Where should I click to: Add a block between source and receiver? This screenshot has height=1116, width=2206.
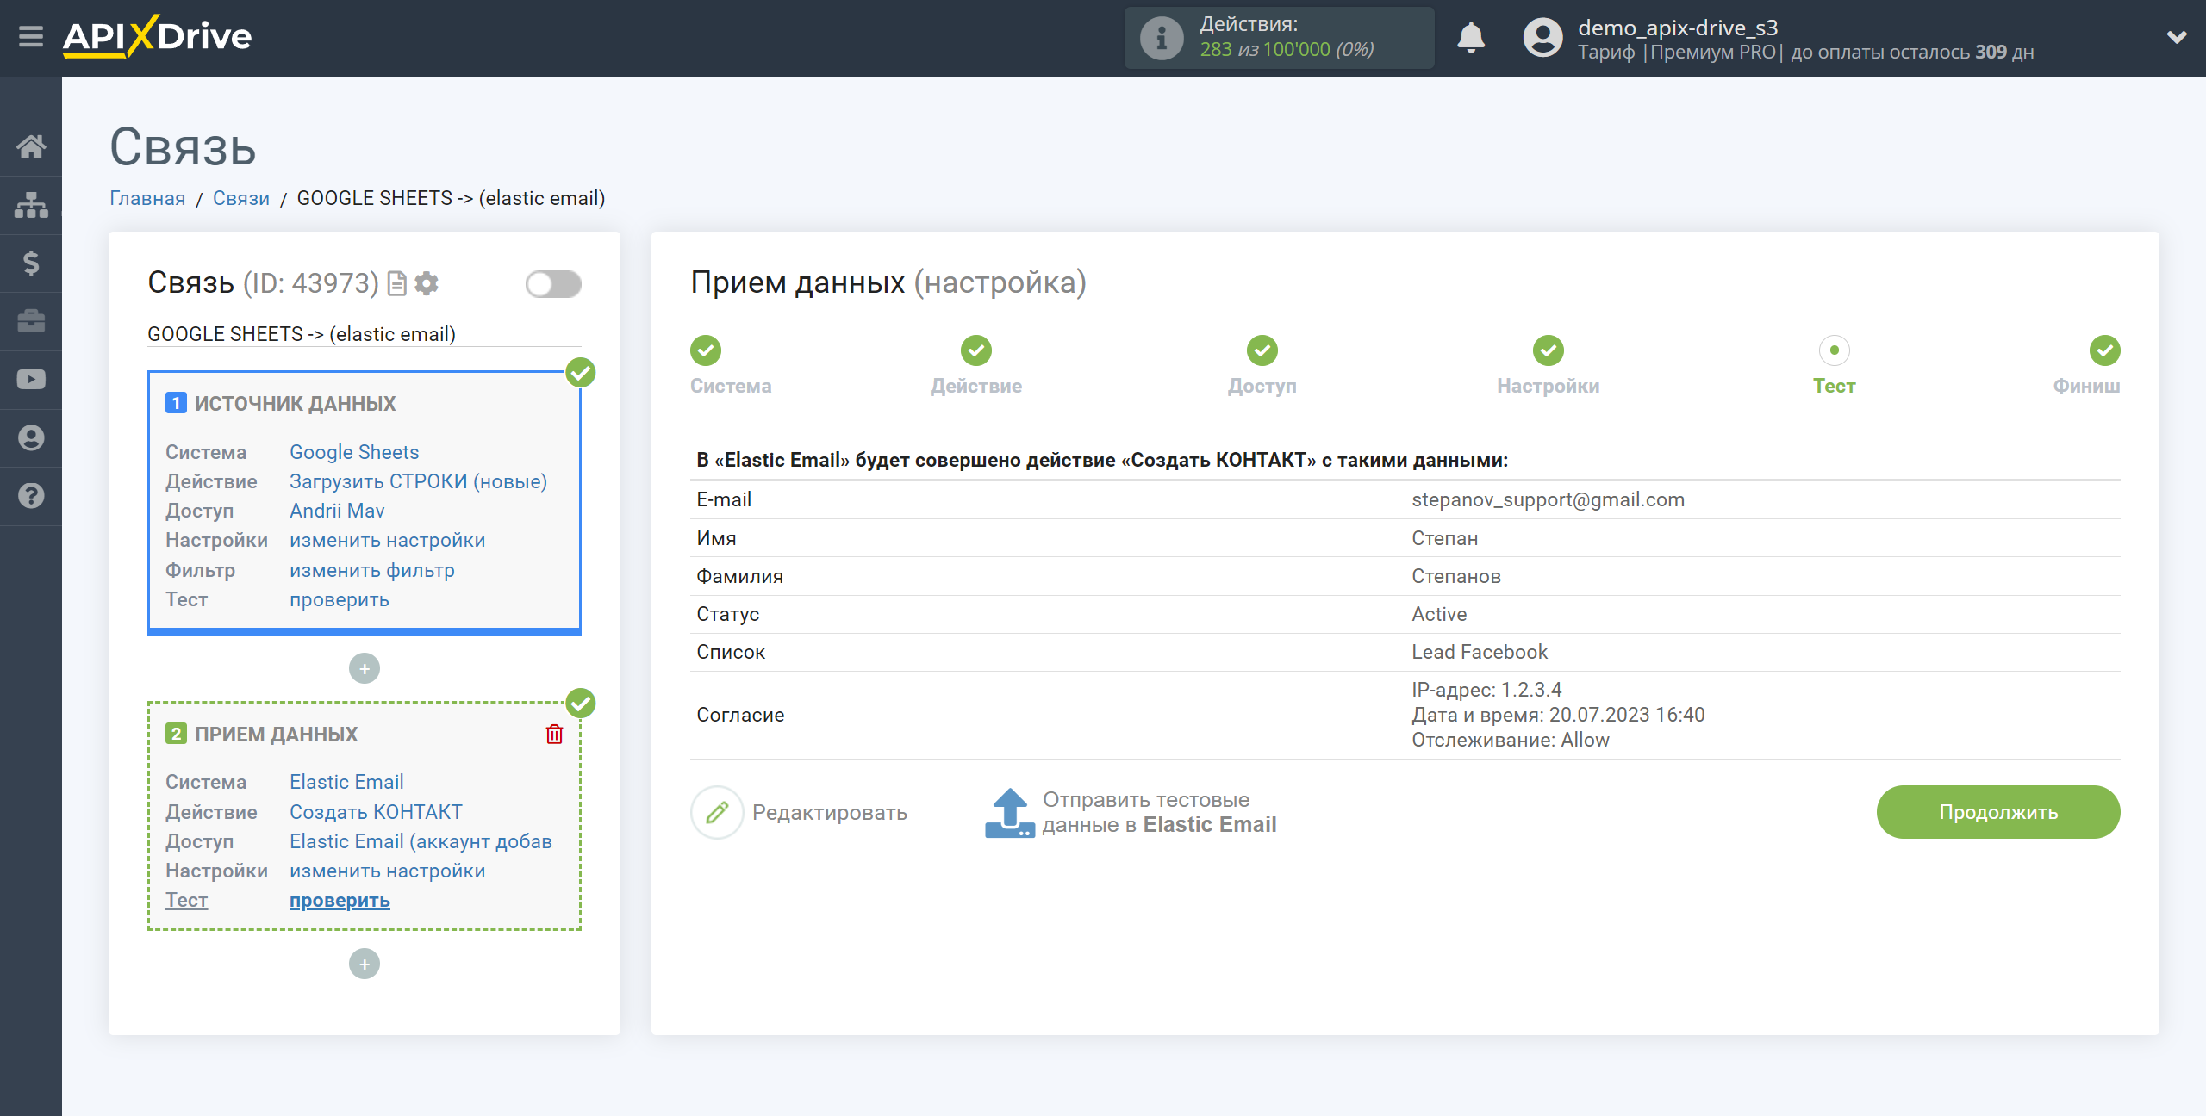(365, 668)
